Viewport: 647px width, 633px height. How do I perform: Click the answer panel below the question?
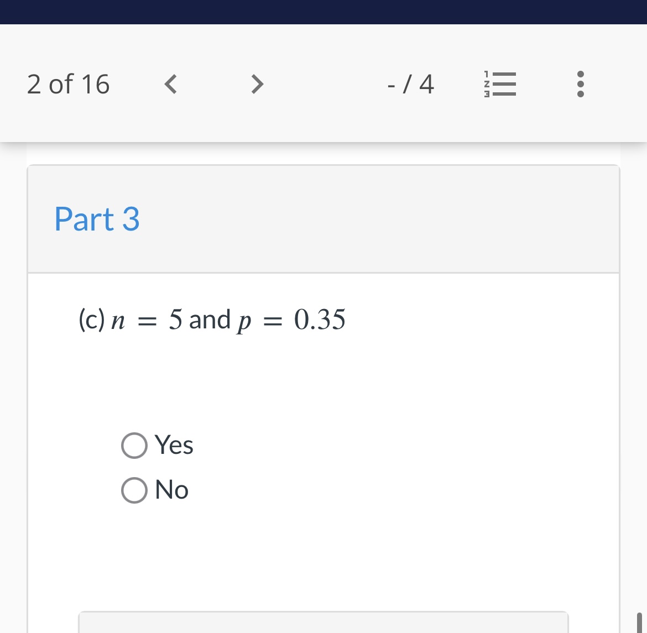[x=323, y=622]
